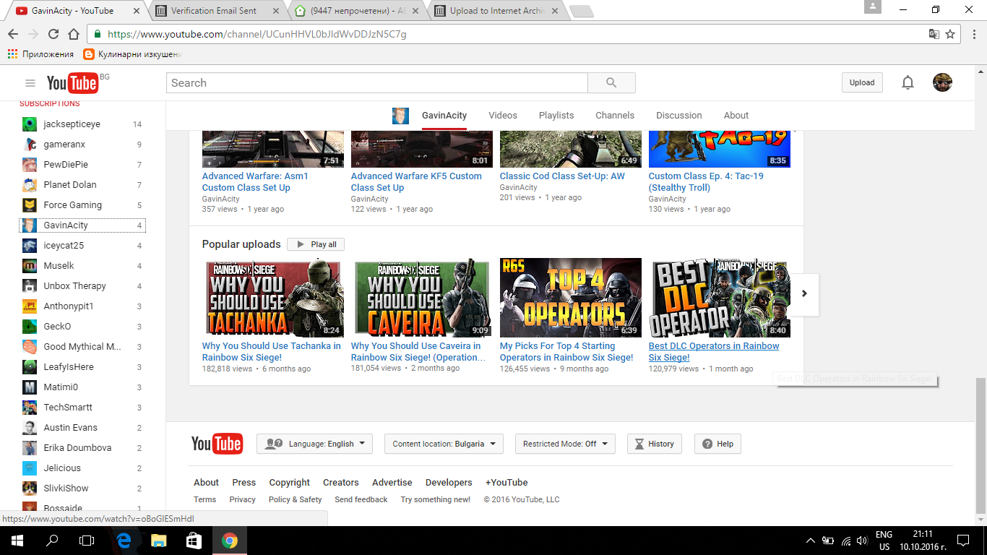Expand Content location: Bulgaria dropdown
The width and height of the screenshot is (987, 555).
[x=444, y=444]
